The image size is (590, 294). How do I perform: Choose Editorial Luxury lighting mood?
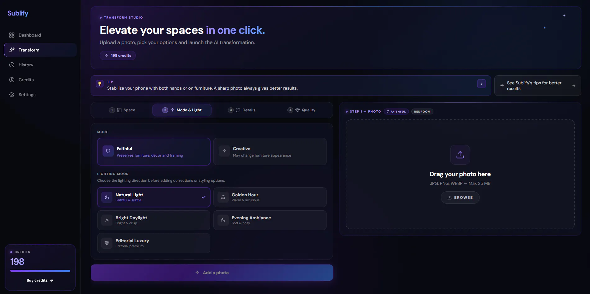click(x=154, y=243)
